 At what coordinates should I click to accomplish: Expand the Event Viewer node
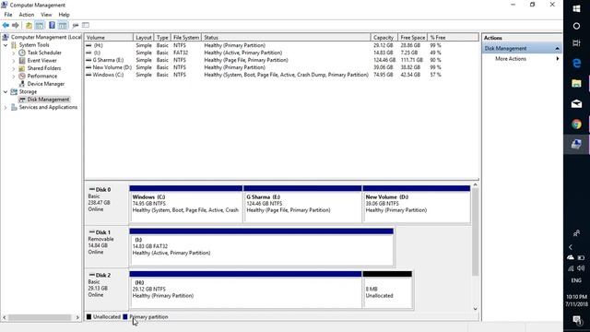click(14, 61)
